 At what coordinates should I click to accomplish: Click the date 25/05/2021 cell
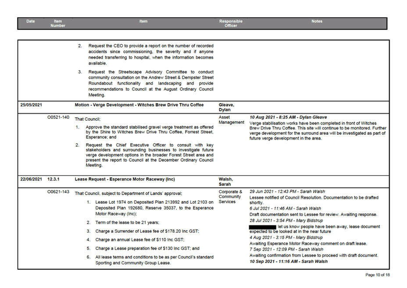click(30, 105)
